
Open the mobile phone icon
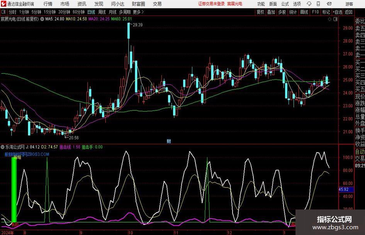(x=318, y=4)
